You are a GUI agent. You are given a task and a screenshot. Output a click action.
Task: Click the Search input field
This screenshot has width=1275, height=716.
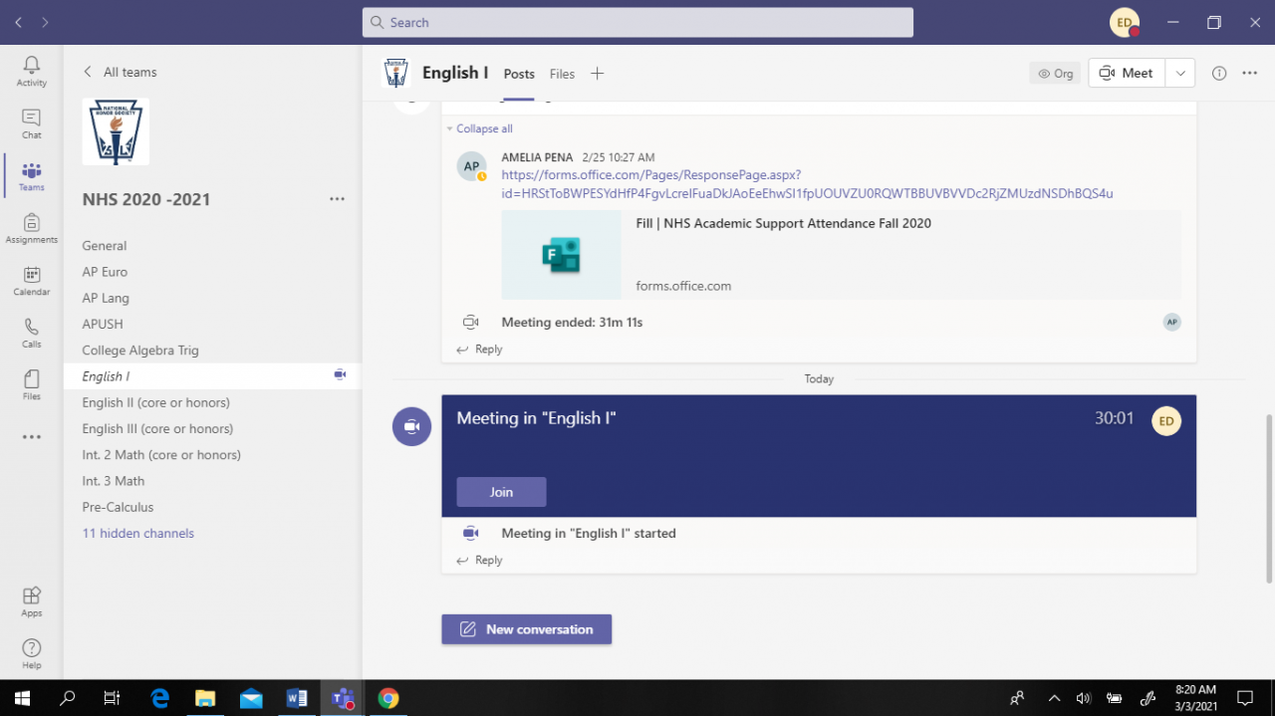coord(637,22)
